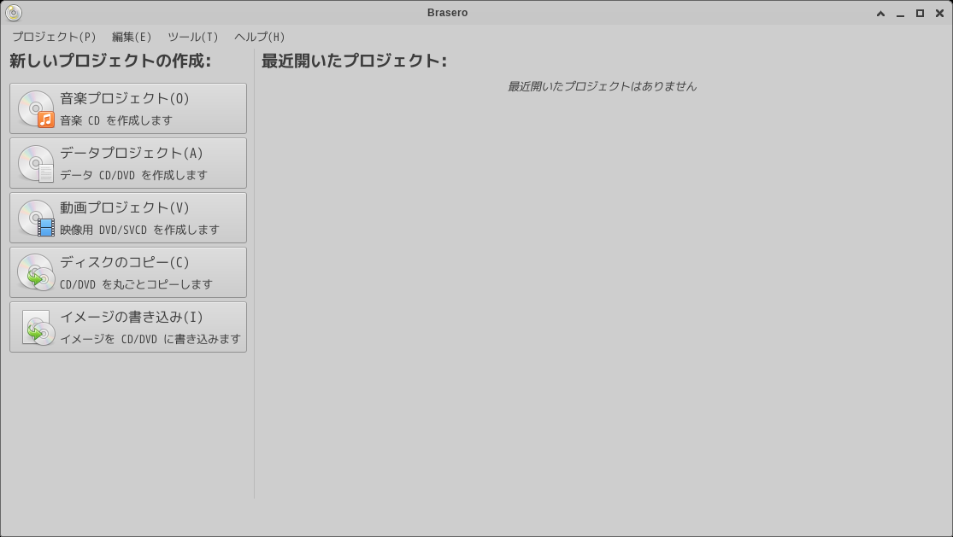Click the image burn icon
This screenshot has width=953, height=537.
38,328
